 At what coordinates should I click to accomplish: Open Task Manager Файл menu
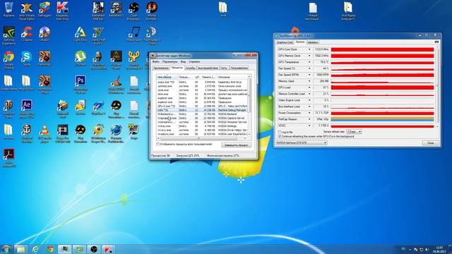coord(155,61)
